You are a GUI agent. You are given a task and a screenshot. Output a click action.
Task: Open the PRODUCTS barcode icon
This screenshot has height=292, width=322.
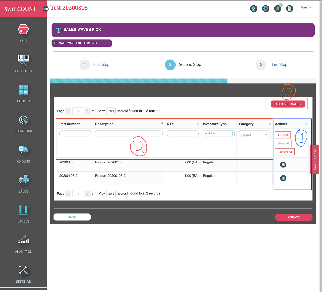(23, 60)
